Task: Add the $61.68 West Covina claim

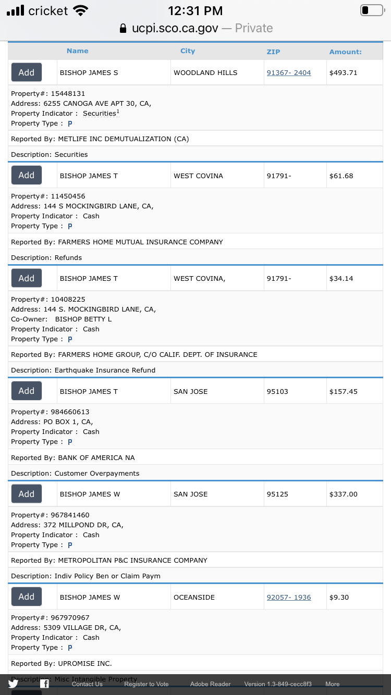Action: point(27,175)
